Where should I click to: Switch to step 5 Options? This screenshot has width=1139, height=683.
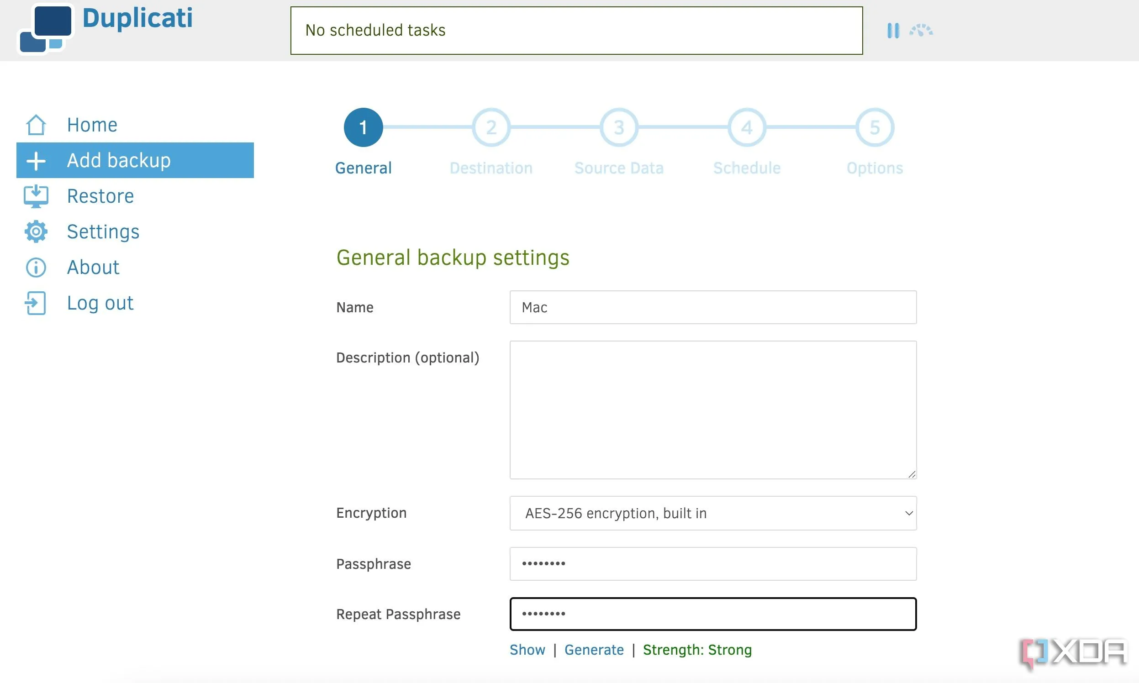[874, 127]
